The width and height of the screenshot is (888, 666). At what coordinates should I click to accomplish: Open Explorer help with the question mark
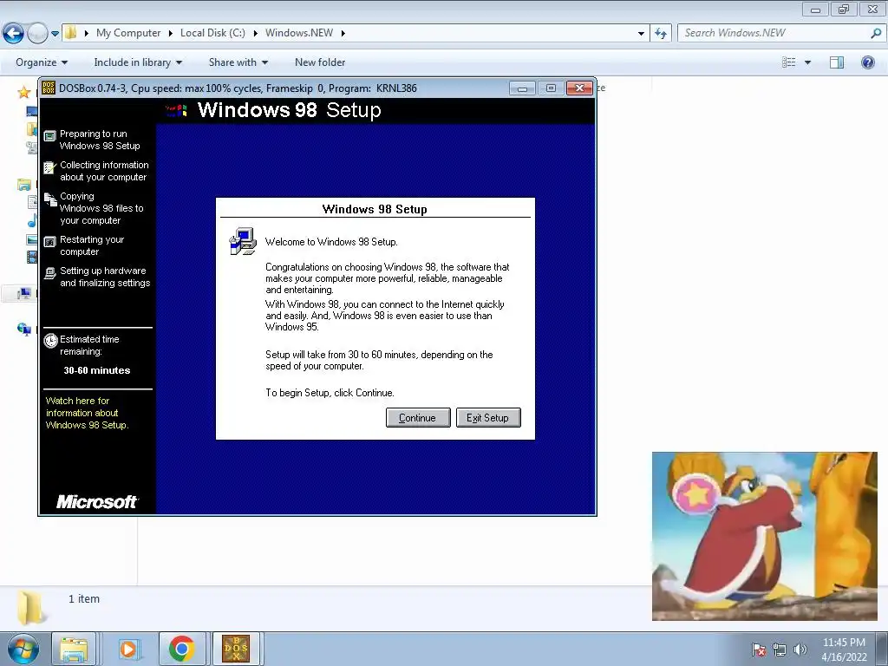click(867, 62)
